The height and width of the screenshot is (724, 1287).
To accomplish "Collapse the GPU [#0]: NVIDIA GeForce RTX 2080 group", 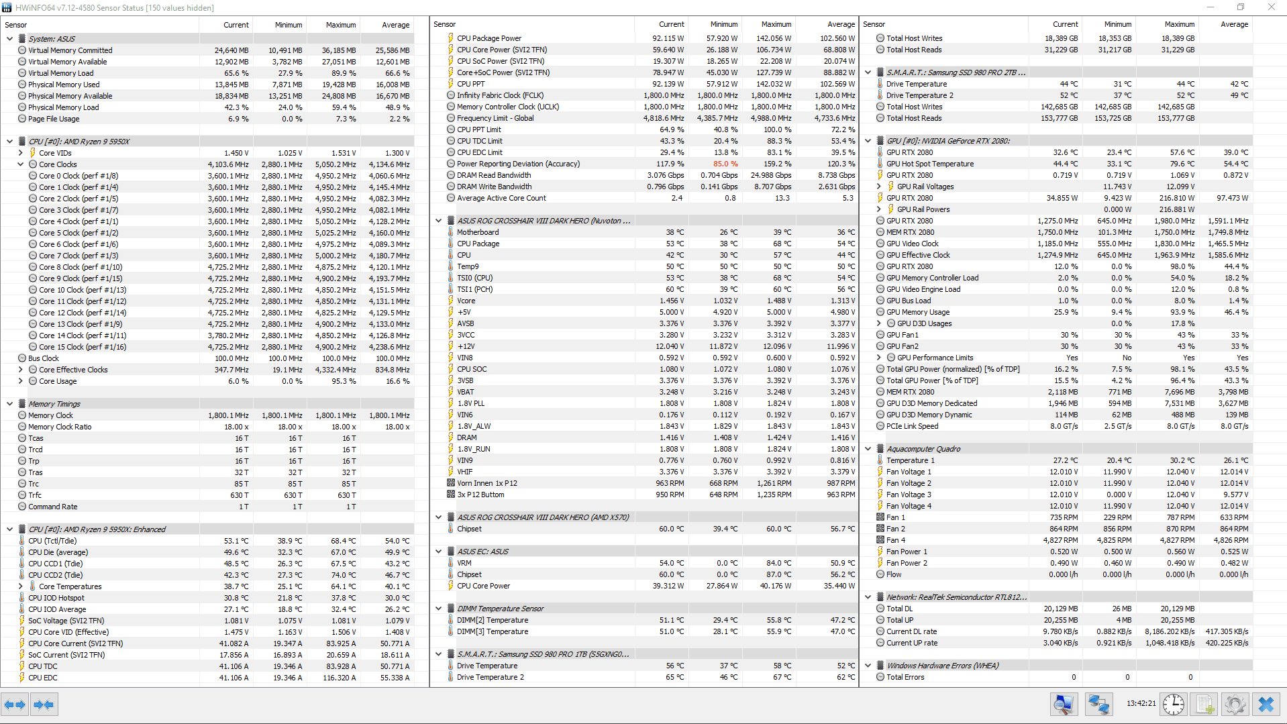I will (868, 141).
